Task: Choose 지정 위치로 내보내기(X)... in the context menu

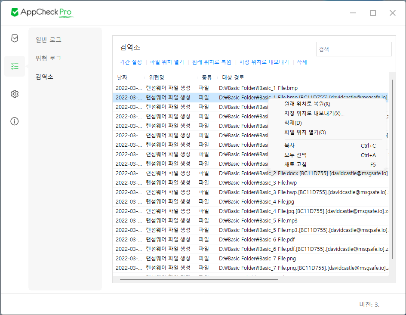Action: coord(314,113)
